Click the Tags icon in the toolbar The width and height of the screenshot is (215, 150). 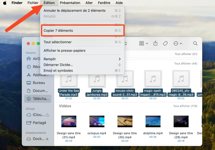(x=165, y=43)
